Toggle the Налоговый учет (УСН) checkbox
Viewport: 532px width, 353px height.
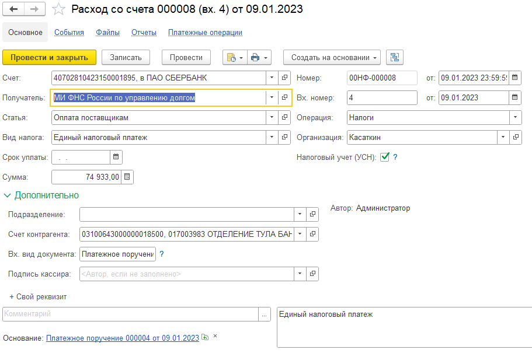(x=384, y=157)
